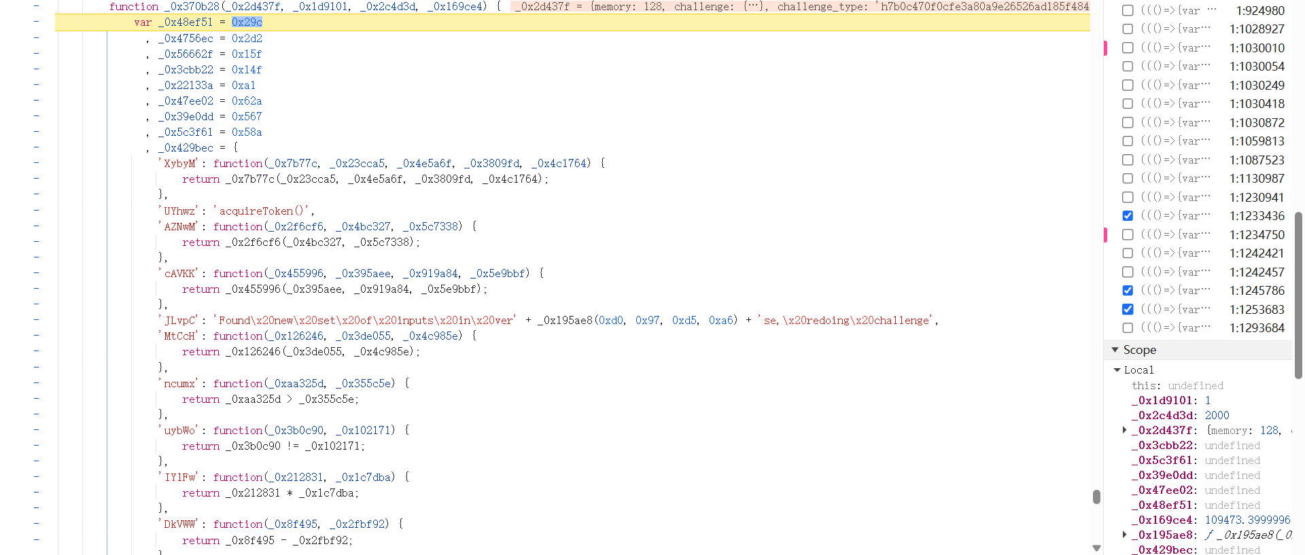Jump to breakpoint location 1:1234750
Screen dimensions: 1305x555
[x=1257, y=235]
